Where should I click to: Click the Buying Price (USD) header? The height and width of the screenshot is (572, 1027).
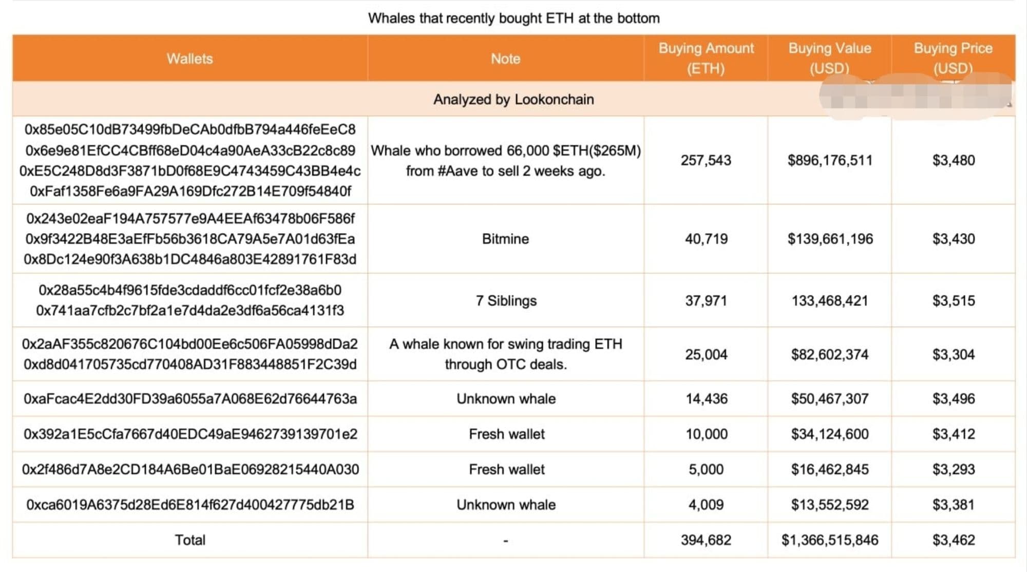(x=953, y=58)
